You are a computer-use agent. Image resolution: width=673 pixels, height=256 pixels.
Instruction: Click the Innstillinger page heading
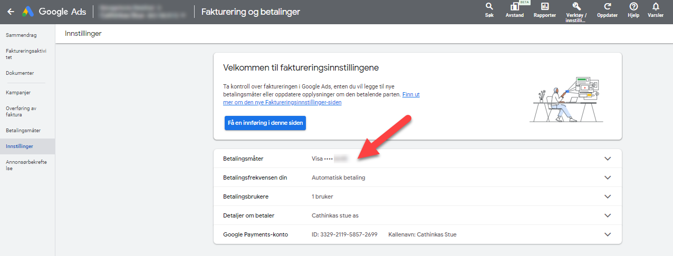pos(83,34)
